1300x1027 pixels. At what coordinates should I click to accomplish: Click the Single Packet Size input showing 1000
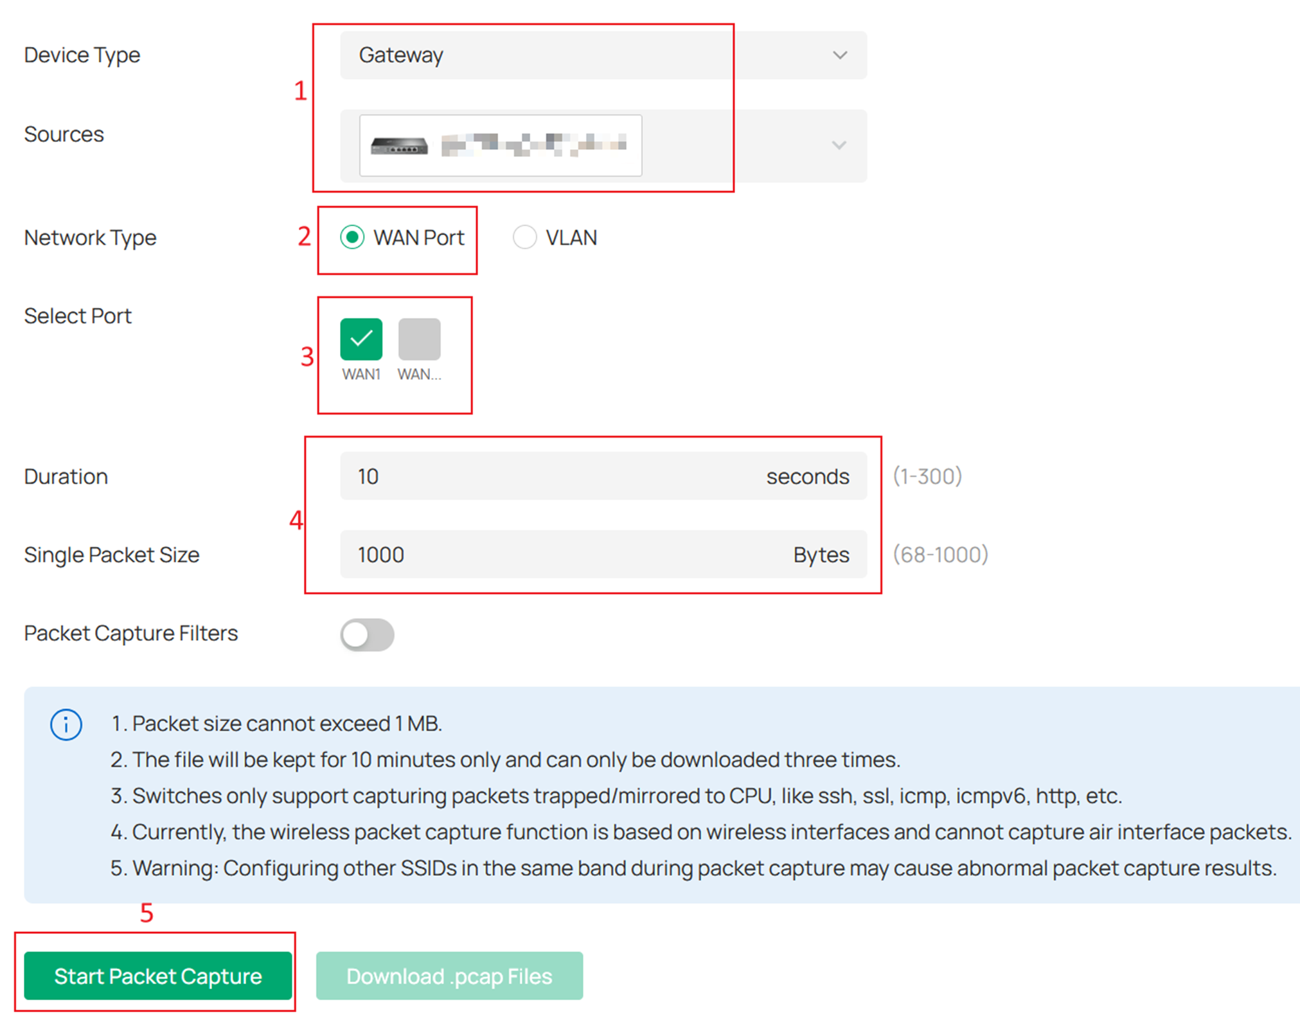(x=604, y=554)
